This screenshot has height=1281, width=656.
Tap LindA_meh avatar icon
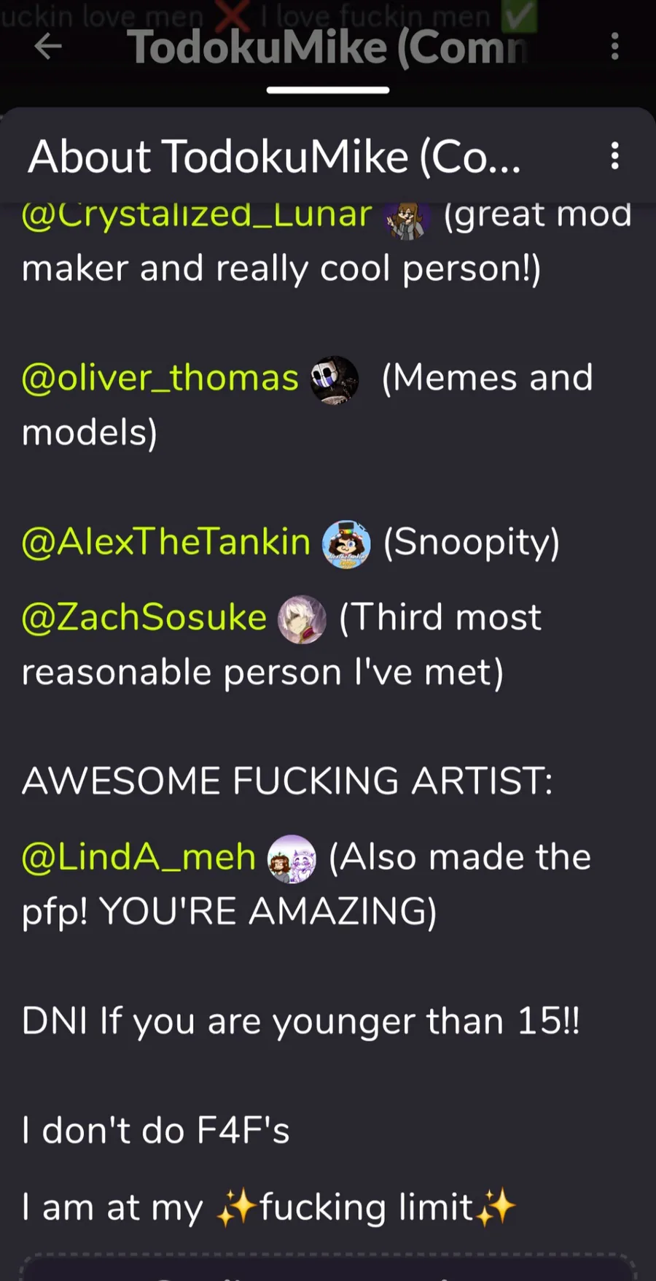click(292, 859)
